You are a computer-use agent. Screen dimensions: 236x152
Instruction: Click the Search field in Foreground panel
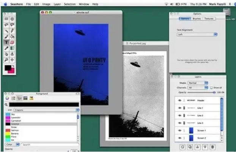pyautogui.click(x=50, y=144)
